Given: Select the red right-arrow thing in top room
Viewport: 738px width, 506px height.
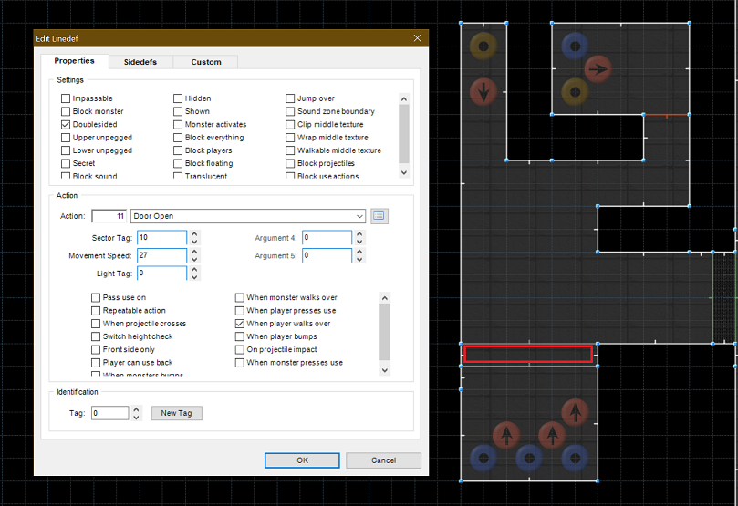Looking at the screenshot, I should click(x=597, y=68).
